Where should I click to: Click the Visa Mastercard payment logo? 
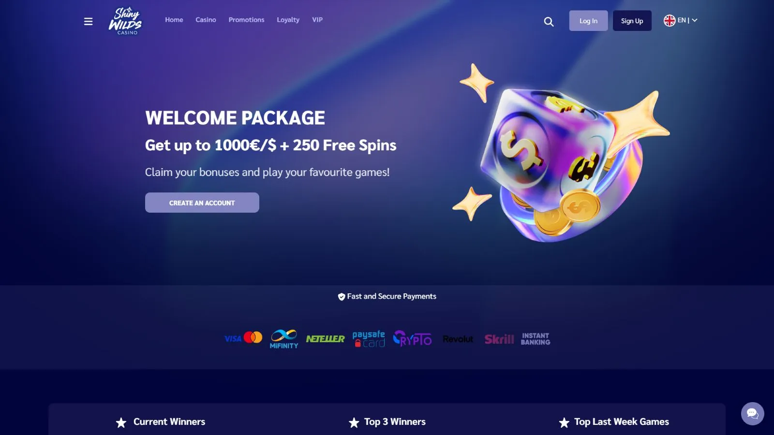click(243, 338)
